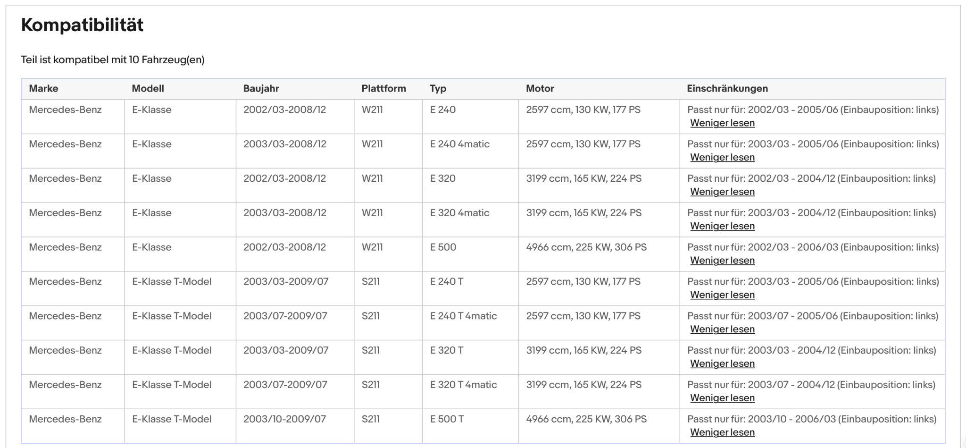Image resolution: width=966 pixels, height=448 pixels.
Task: Click Motor "2597 ccm, 130 KW, 177 PS" in E 240 T 4matic row
Action: [x=583, y=316]
